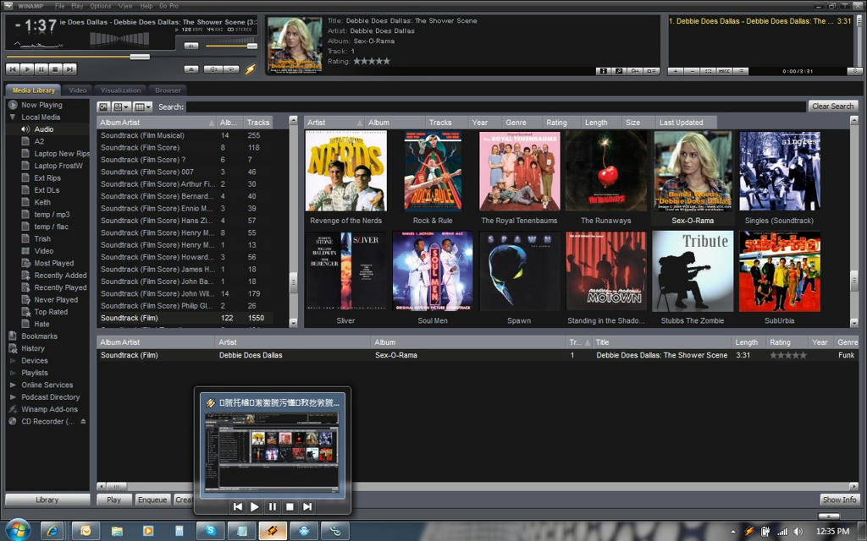
Task: Click the add-to-playlist (+) button
Action: coord(676,71)
